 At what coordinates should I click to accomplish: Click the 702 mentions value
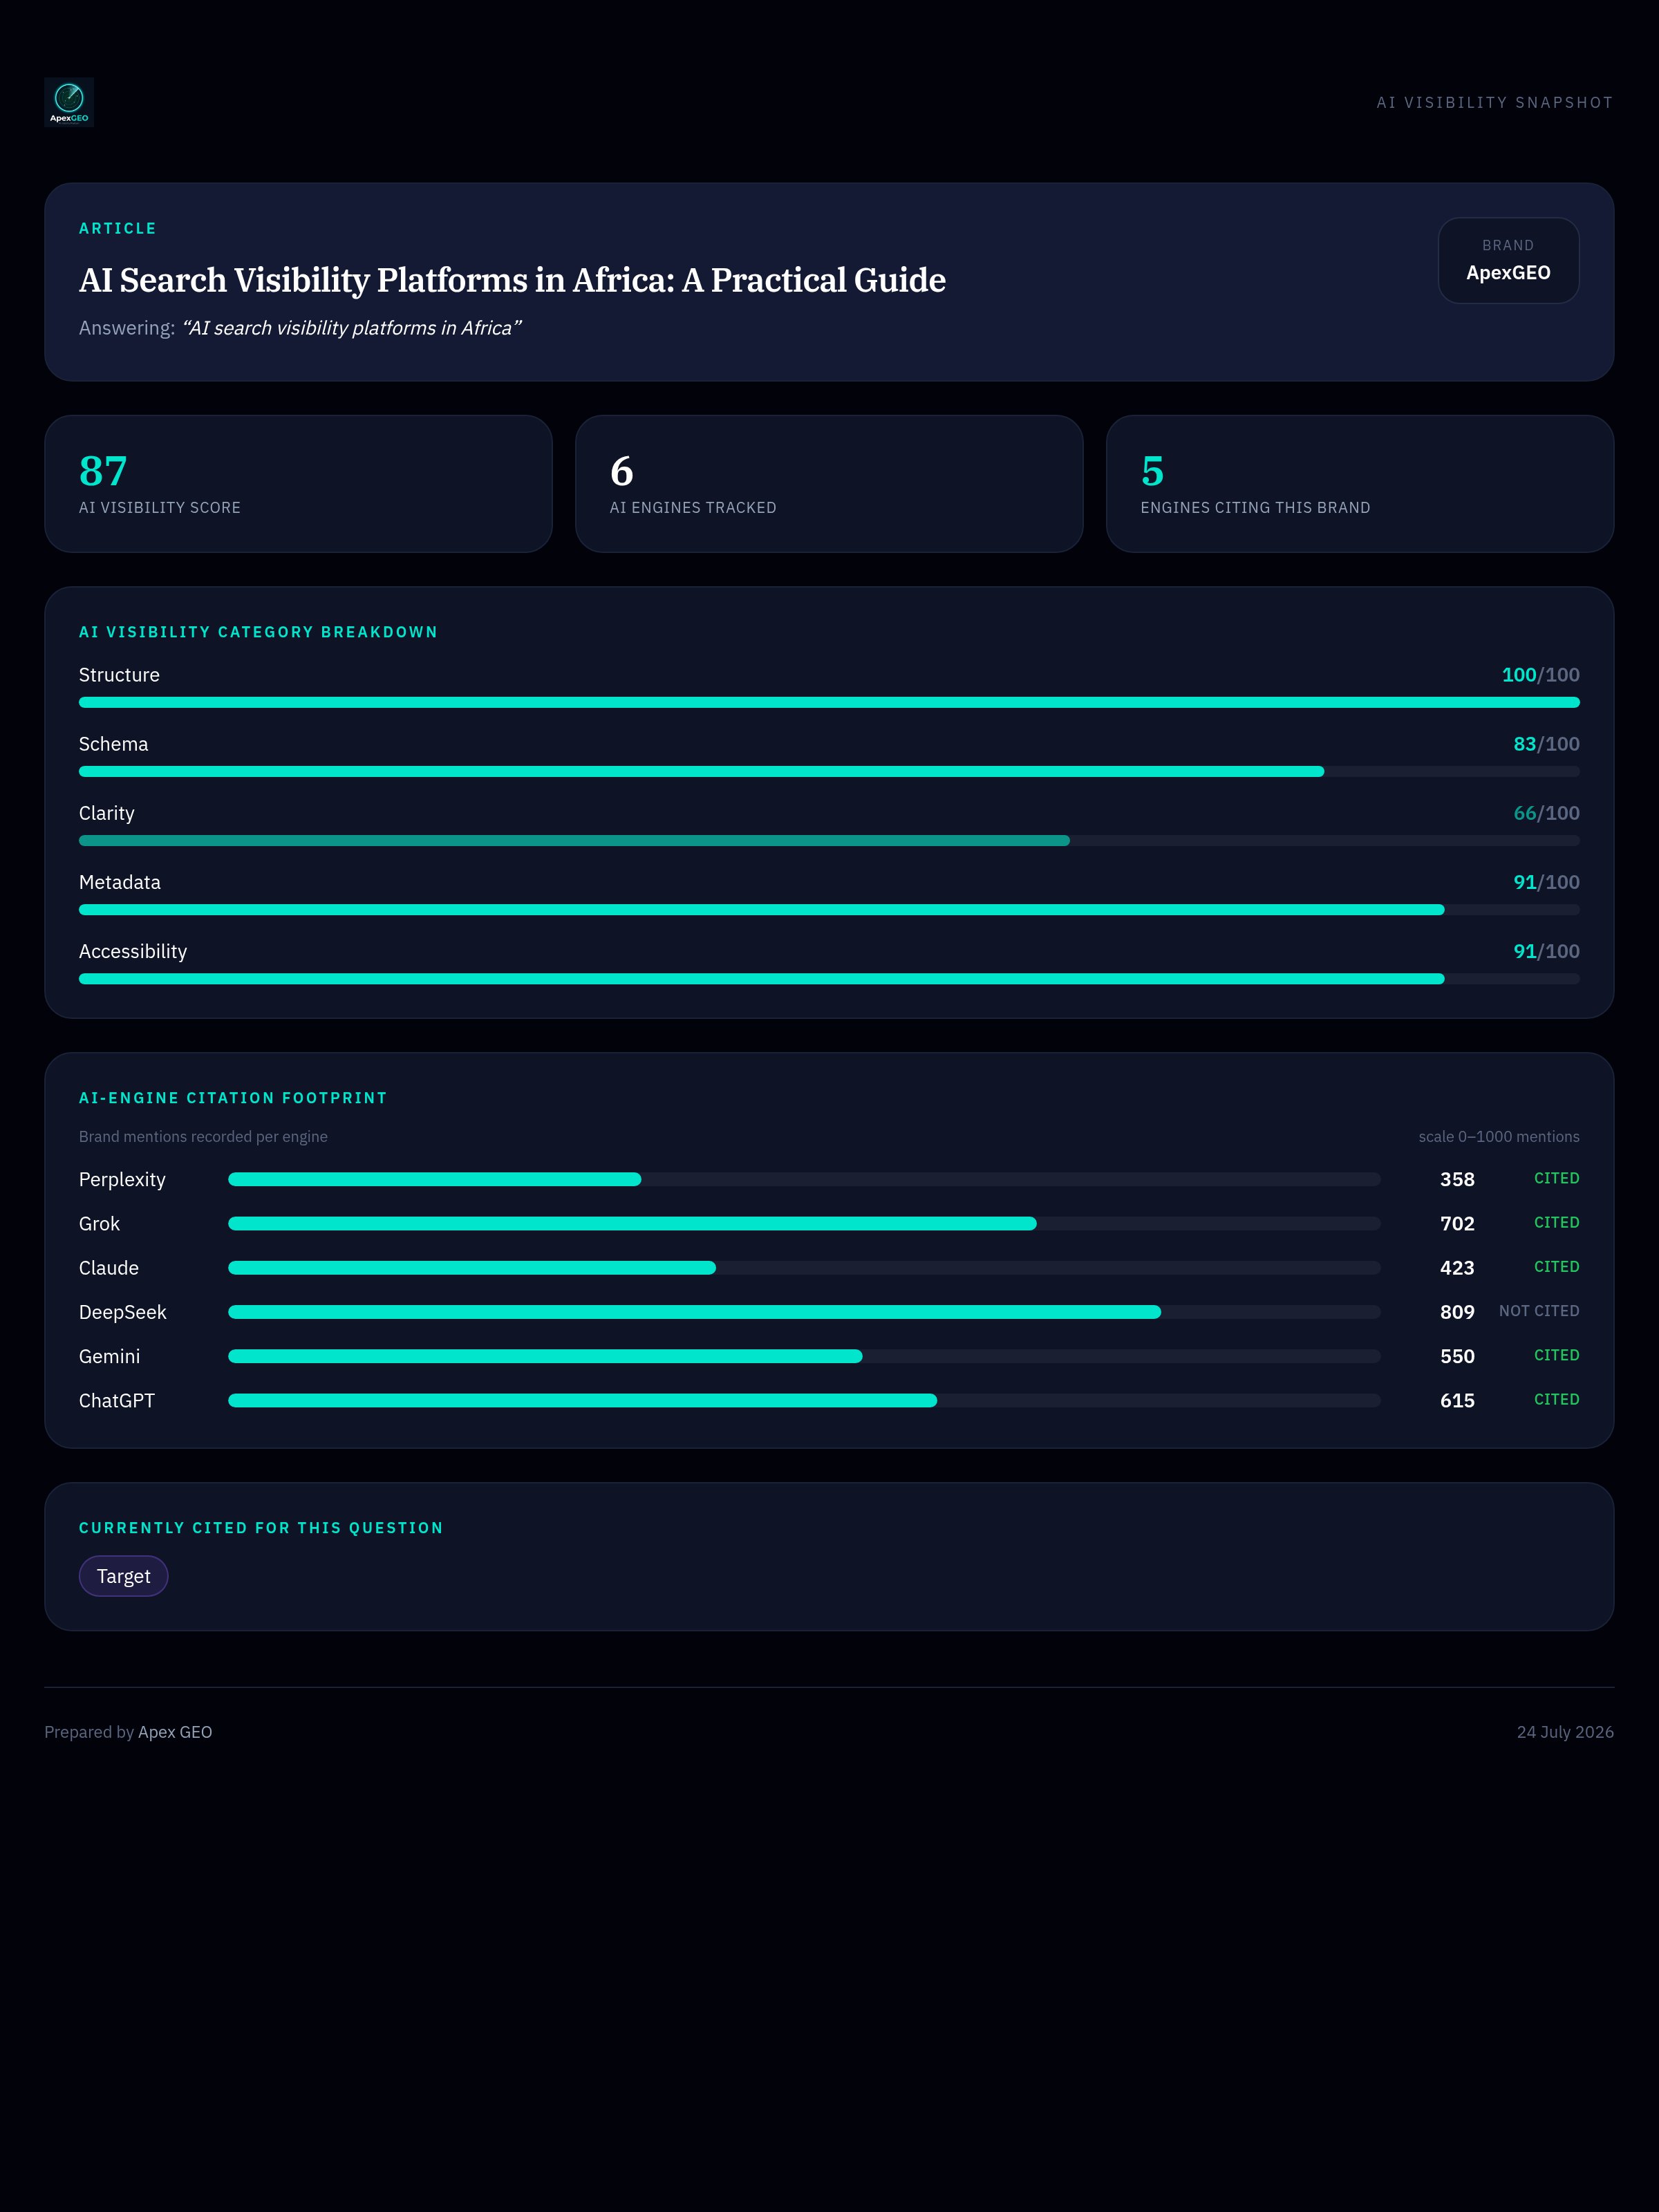click(1457, 1223)
